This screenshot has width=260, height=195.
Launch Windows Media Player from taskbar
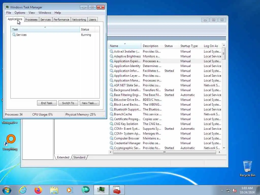coord(69,190)
